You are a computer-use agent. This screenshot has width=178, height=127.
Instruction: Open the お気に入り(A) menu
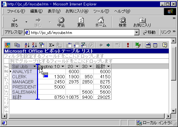(x=77, y=11)
